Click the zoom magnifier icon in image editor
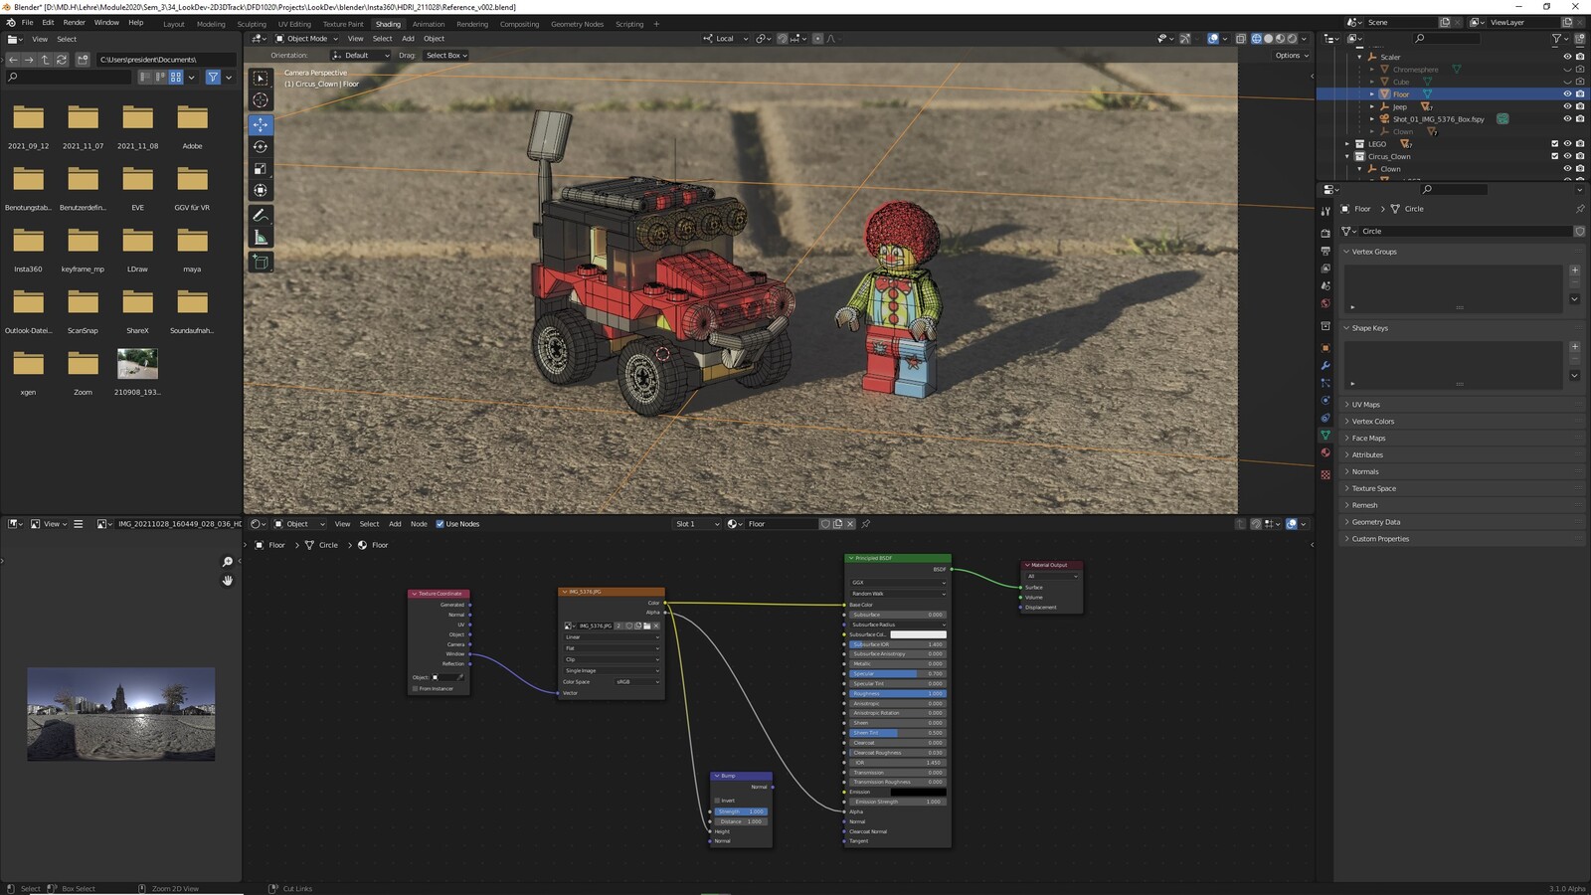The image size is (1591, 895). point(228,562)
